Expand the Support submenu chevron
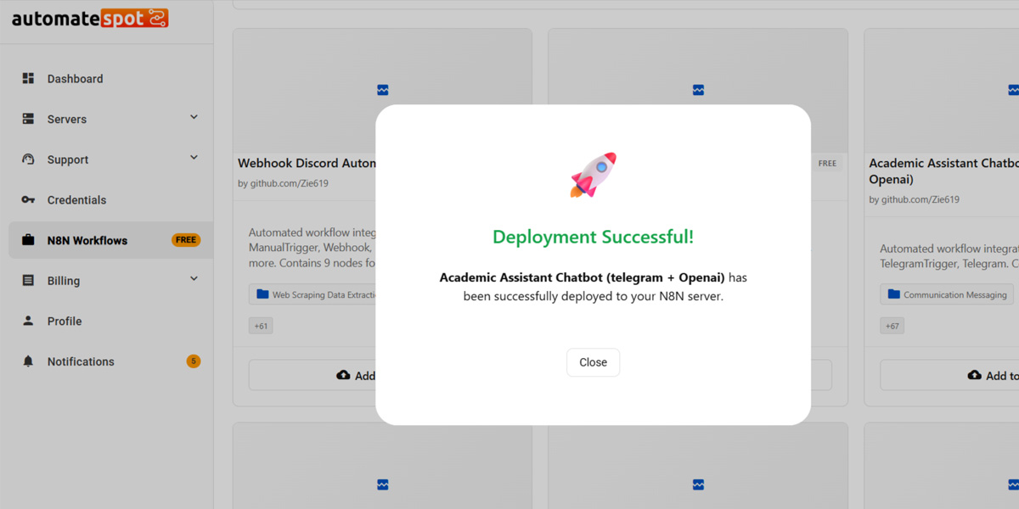Image resolution: width=1019 pixels, height=509 pixels. [x=194, y=158]
